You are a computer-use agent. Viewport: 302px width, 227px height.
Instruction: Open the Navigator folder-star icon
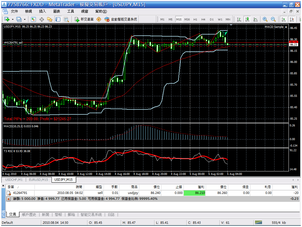pos(50,19)
